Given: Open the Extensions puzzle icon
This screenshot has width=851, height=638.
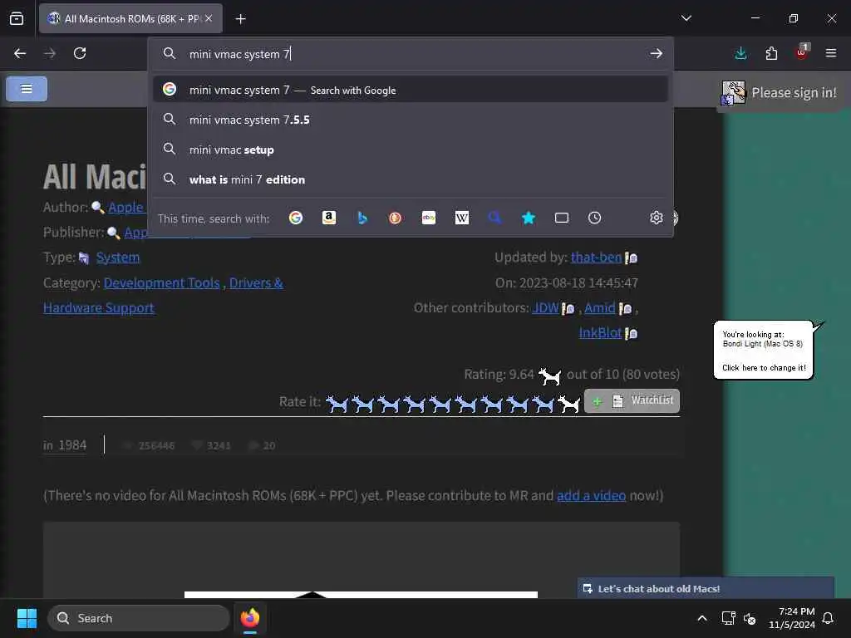Looking at the screenshot, I should tap(771, 53).
